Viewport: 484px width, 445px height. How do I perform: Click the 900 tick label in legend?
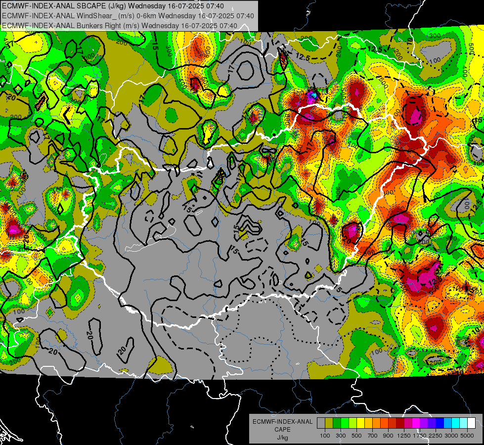pos(388,436)
